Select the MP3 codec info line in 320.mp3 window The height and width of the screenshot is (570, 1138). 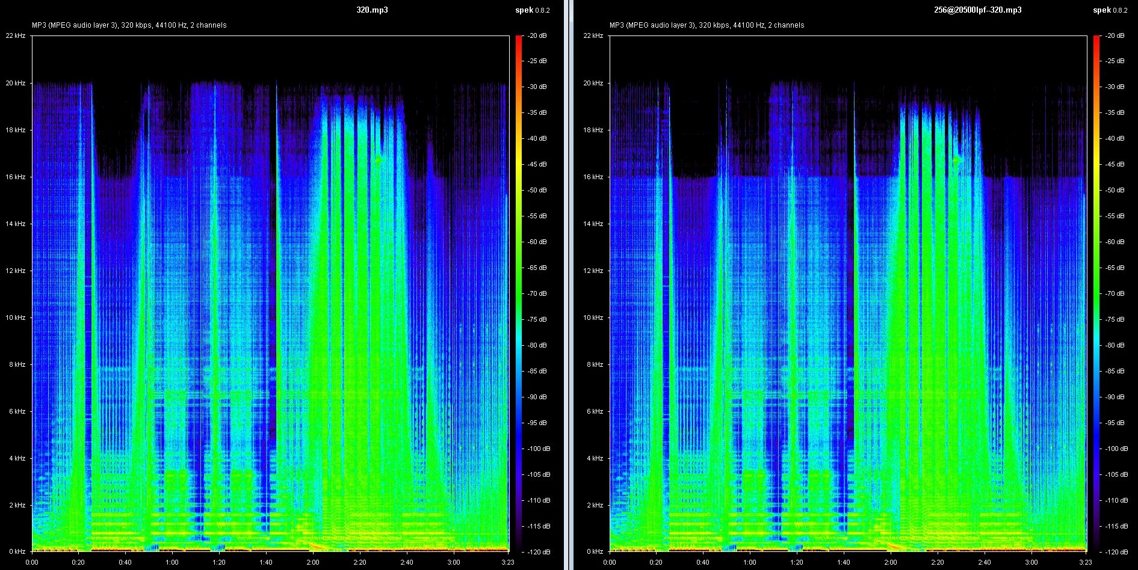[x=129, y=25]
